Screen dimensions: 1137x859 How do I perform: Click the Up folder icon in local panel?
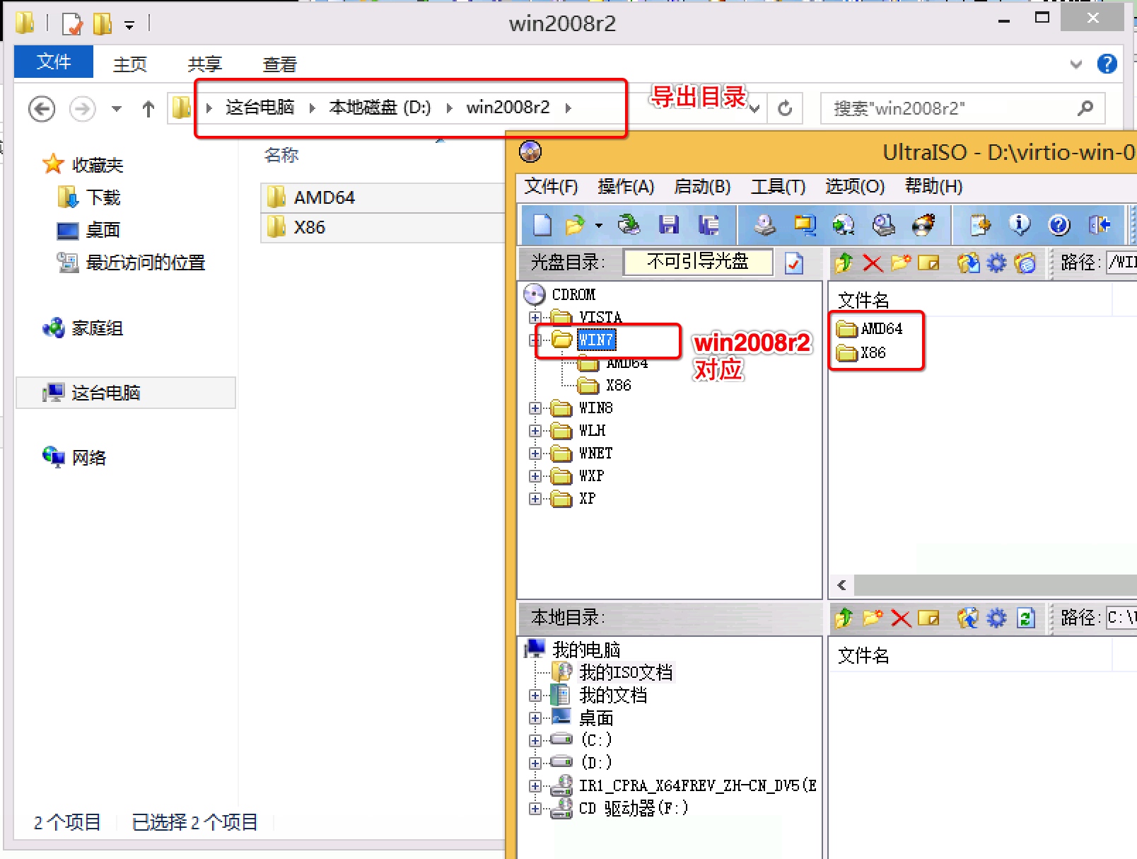(844, 618)
